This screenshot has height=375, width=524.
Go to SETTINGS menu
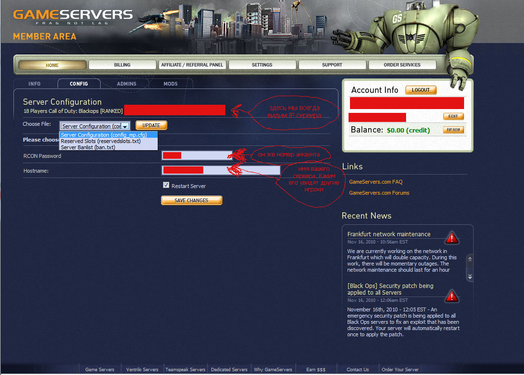click(x=262, y=65)
